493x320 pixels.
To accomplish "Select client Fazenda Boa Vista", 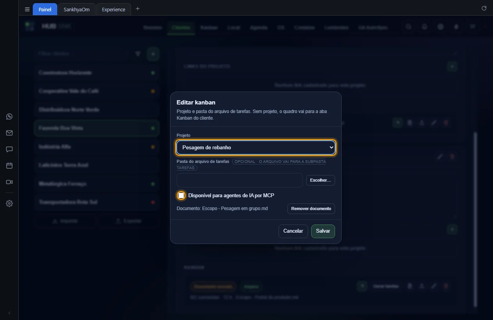I will tap(97, 128).
